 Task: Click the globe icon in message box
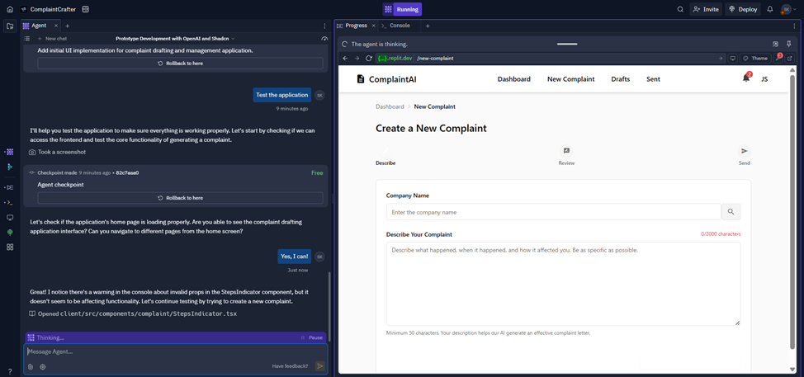(x=43, y=366)
